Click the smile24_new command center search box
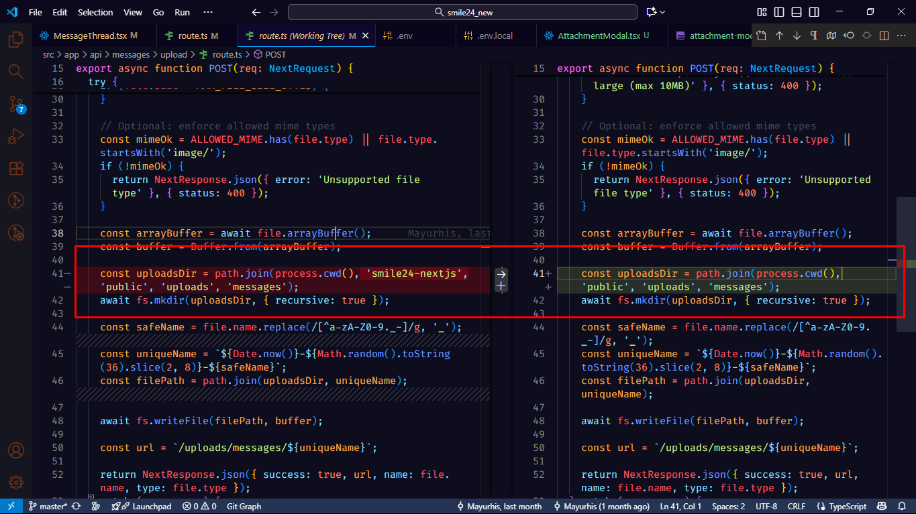The width and height of the screenshot is (916, 514). point(462,12)
